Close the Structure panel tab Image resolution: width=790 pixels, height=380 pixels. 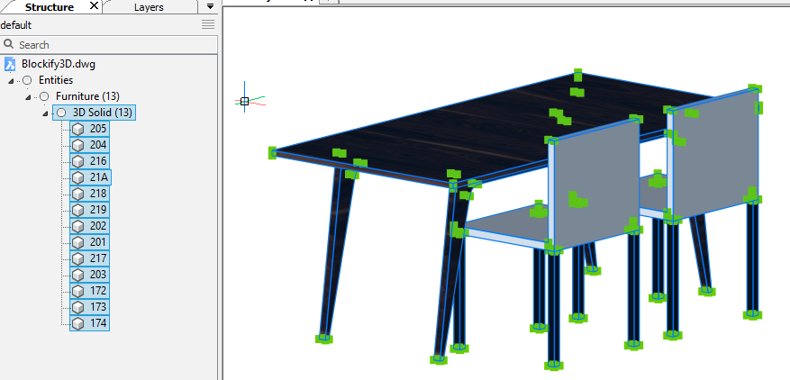[x=94, y=6]
